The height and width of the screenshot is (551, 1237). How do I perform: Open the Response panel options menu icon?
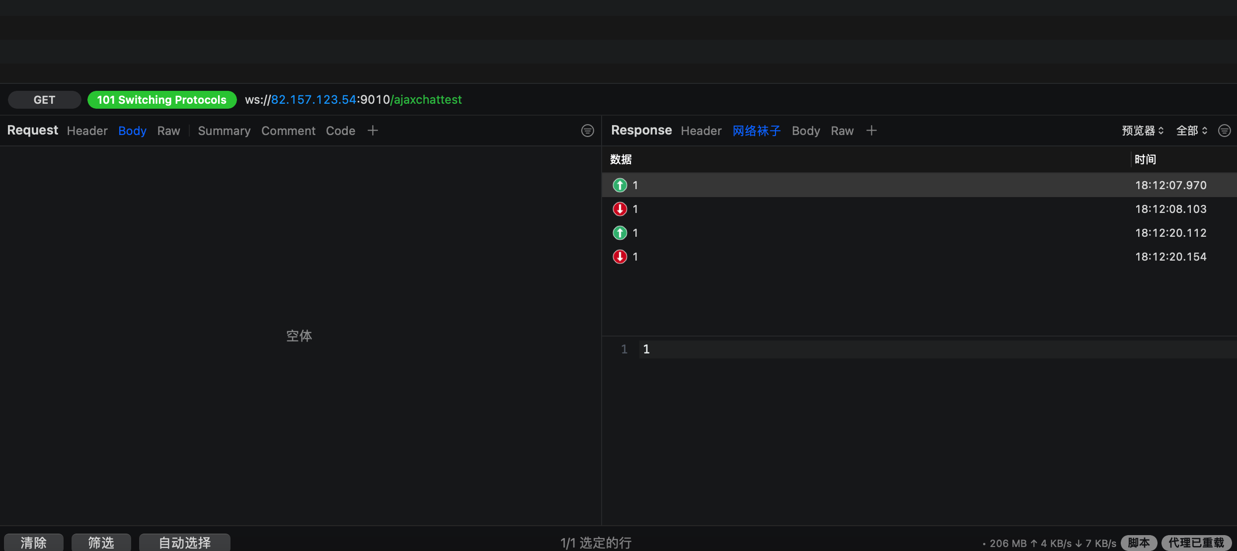(1225, 130)
